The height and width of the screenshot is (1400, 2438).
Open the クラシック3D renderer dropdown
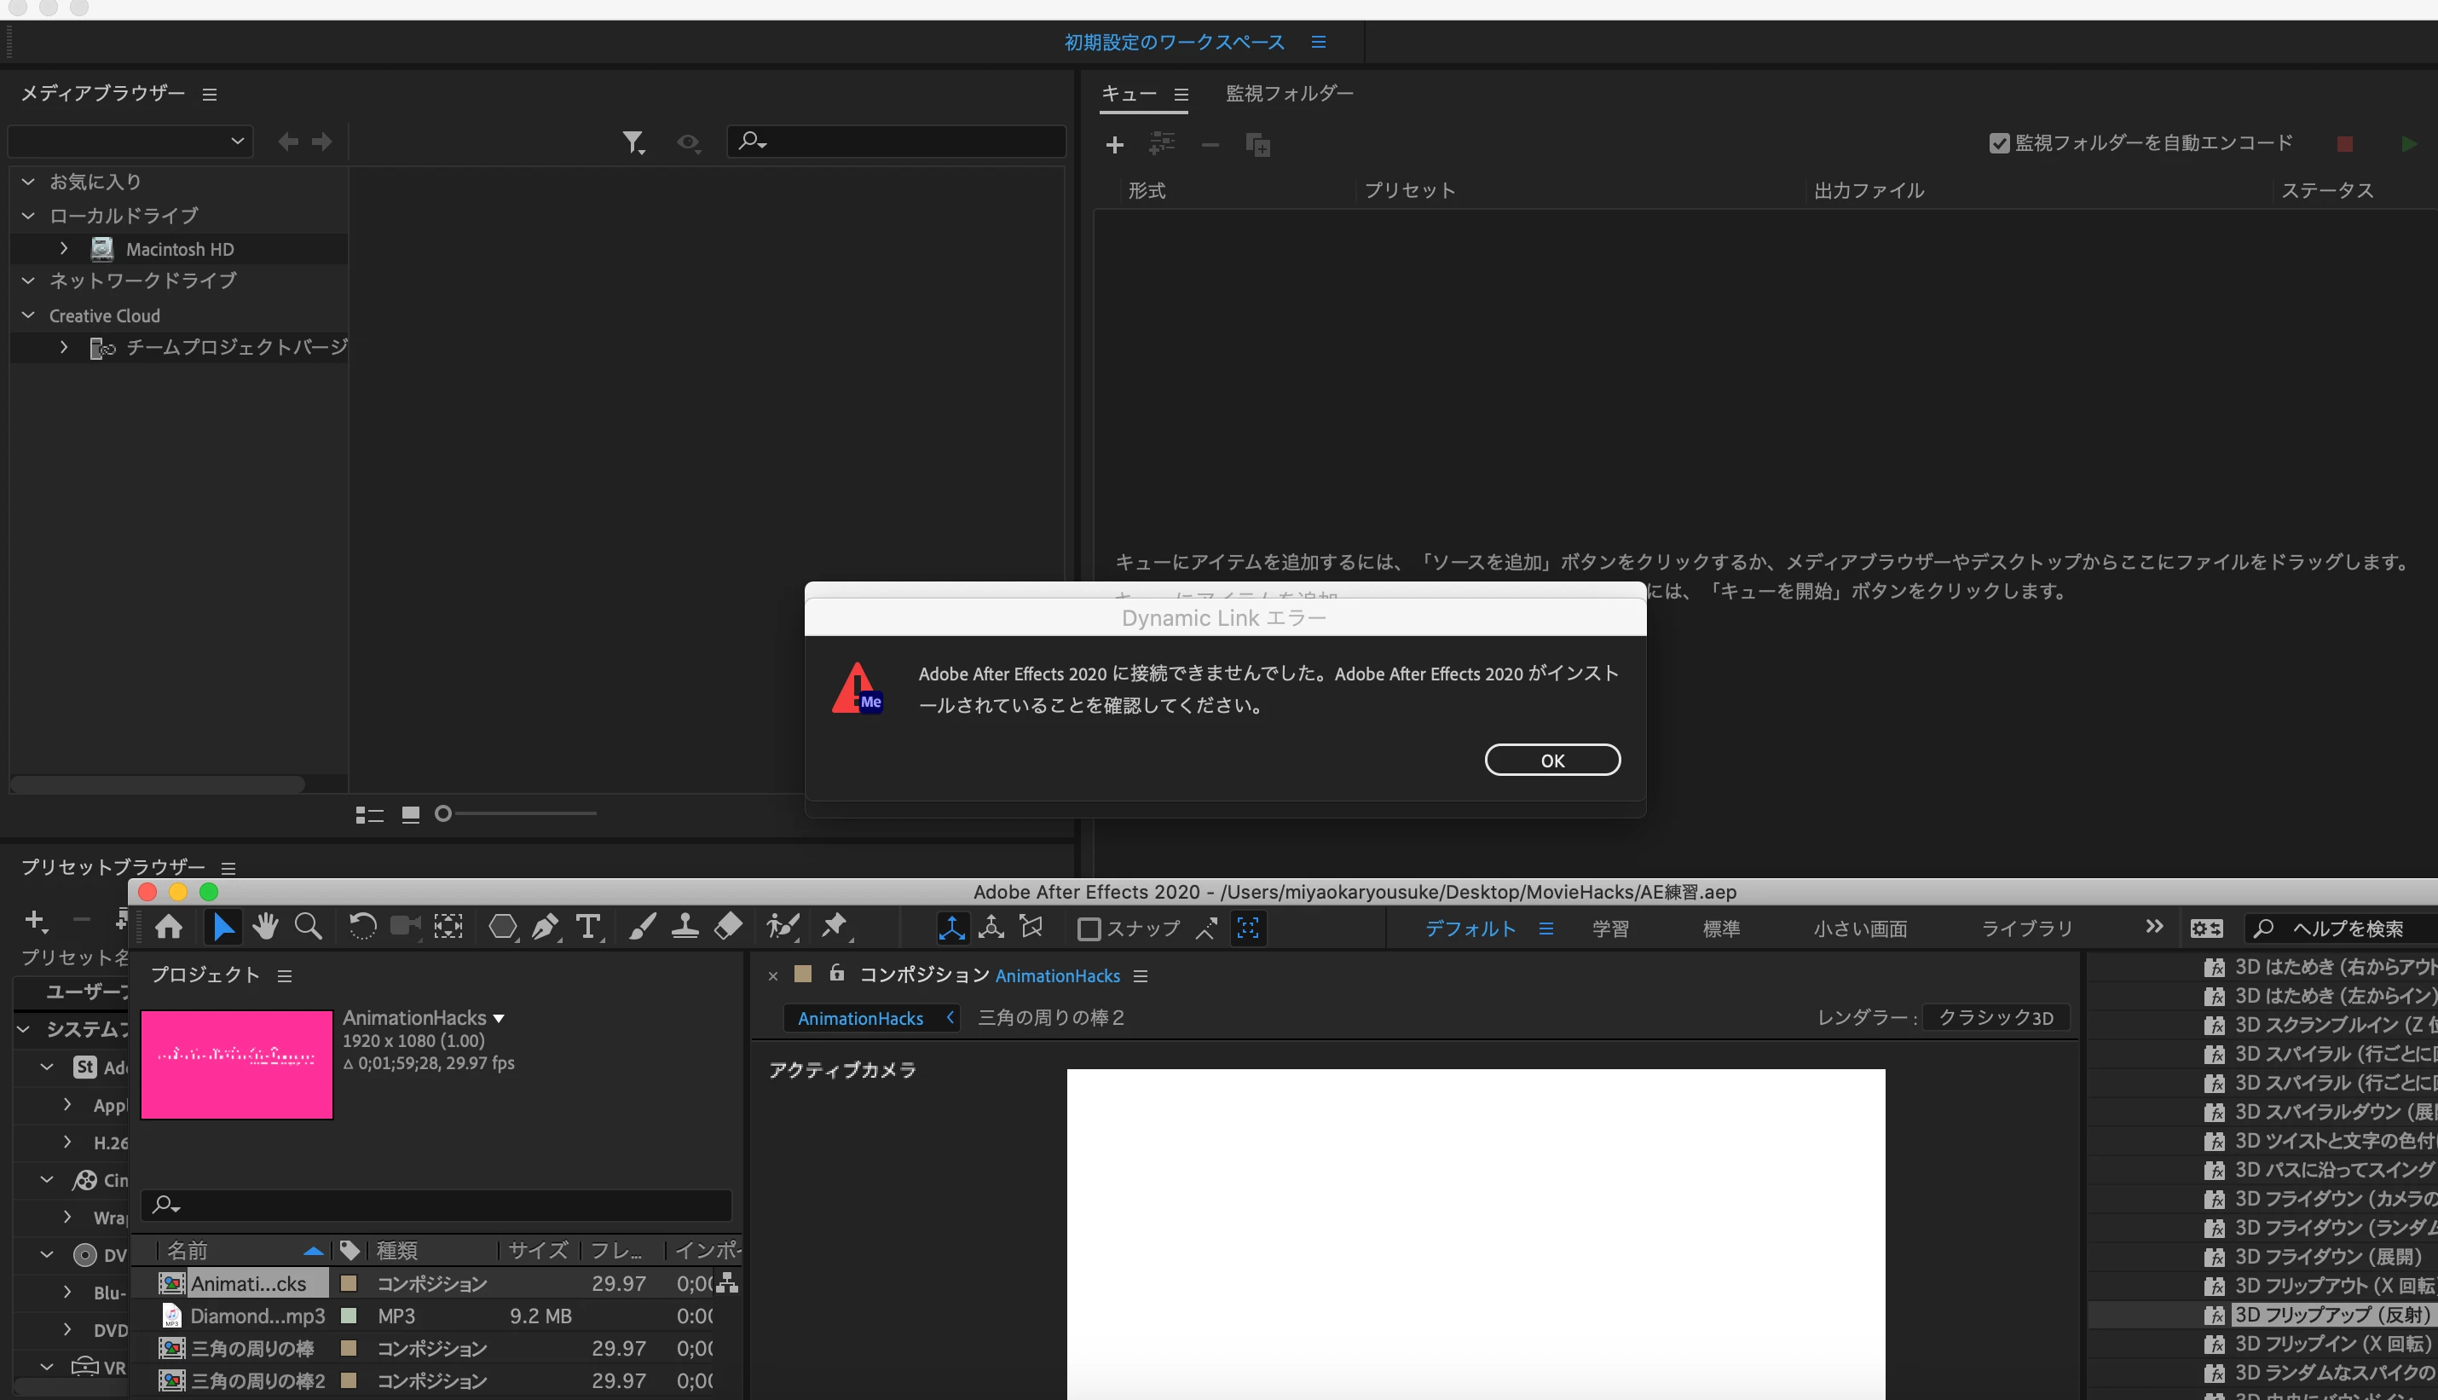(x=1995, y=1018)
